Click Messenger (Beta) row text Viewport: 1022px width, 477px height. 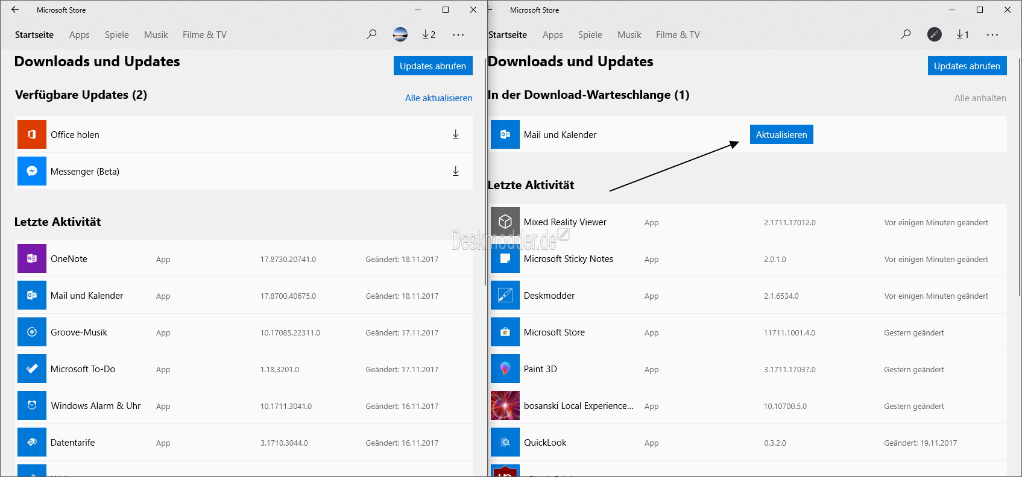(85, 171)
